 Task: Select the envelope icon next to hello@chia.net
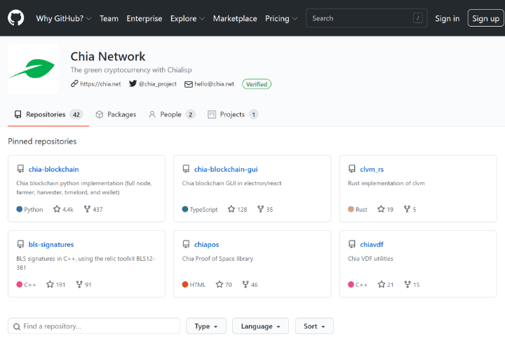tap(189, 84)
